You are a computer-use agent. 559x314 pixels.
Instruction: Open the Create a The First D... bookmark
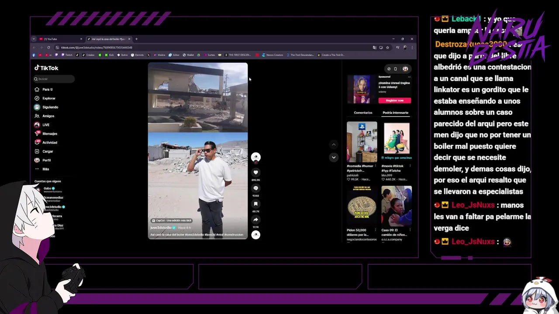click(x=331, y=55)
